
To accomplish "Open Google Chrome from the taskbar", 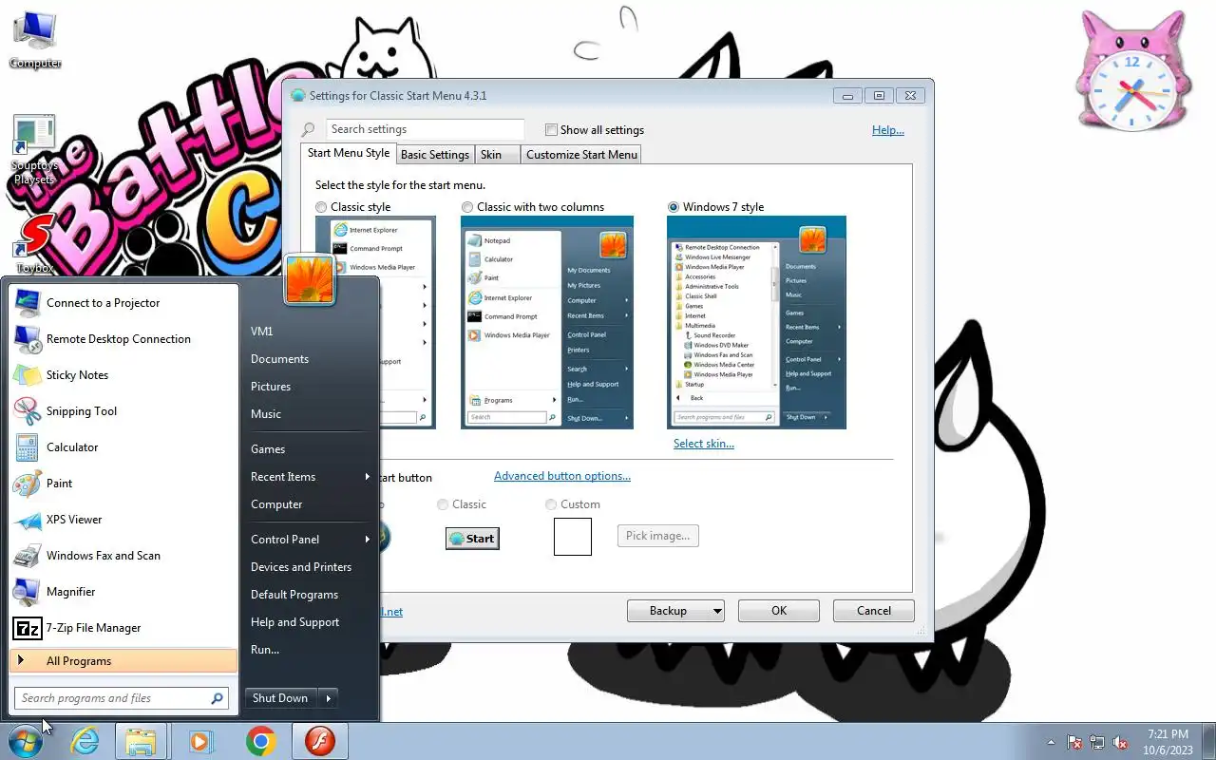I will pos(260,741).
